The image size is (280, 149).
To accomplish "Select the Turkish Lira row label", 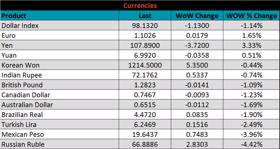I will (x=19, y=125).
